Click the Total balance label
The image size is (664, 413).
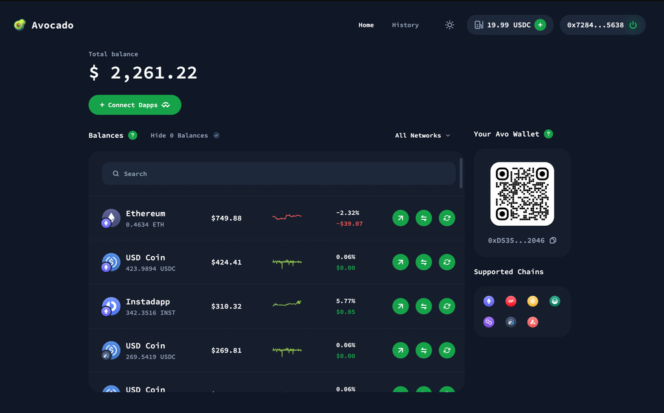pyautogui.click(x=113, y=54)
